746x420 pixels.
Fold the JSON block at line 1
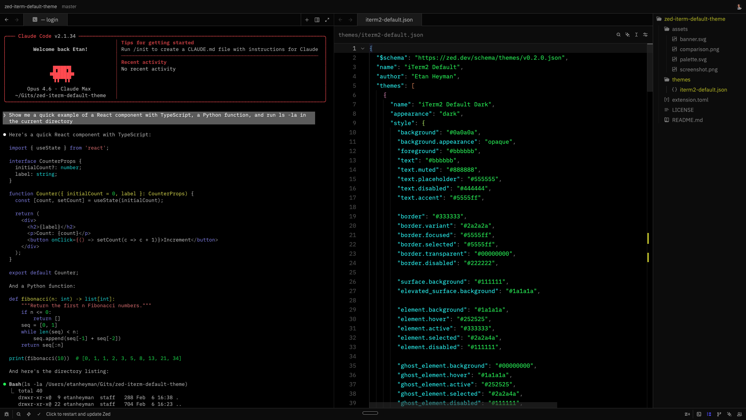(363, 49)
